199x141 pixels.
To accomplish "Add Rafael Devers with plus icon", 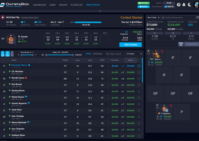I will point(139,98).
